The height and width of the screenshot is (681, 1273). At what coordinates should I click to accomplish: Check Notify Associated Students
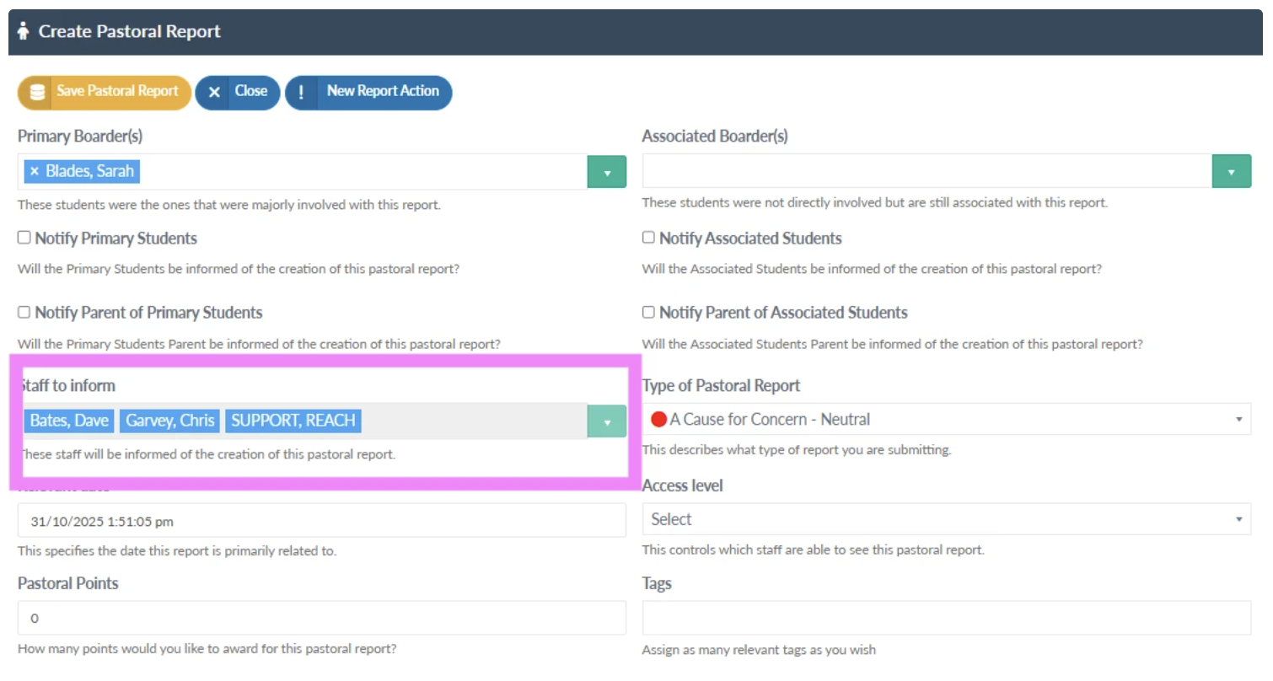pos(648,238)
